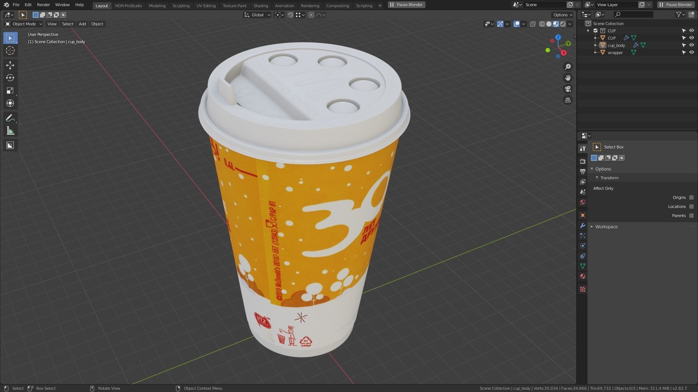This screenshot has width=698, height=392.
Task: Select the Measure tool
Action: [10, 131]
